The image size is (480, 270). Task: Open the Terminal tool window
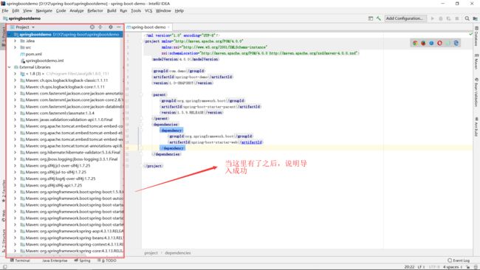pyautogui.click(x=20, y=260)
